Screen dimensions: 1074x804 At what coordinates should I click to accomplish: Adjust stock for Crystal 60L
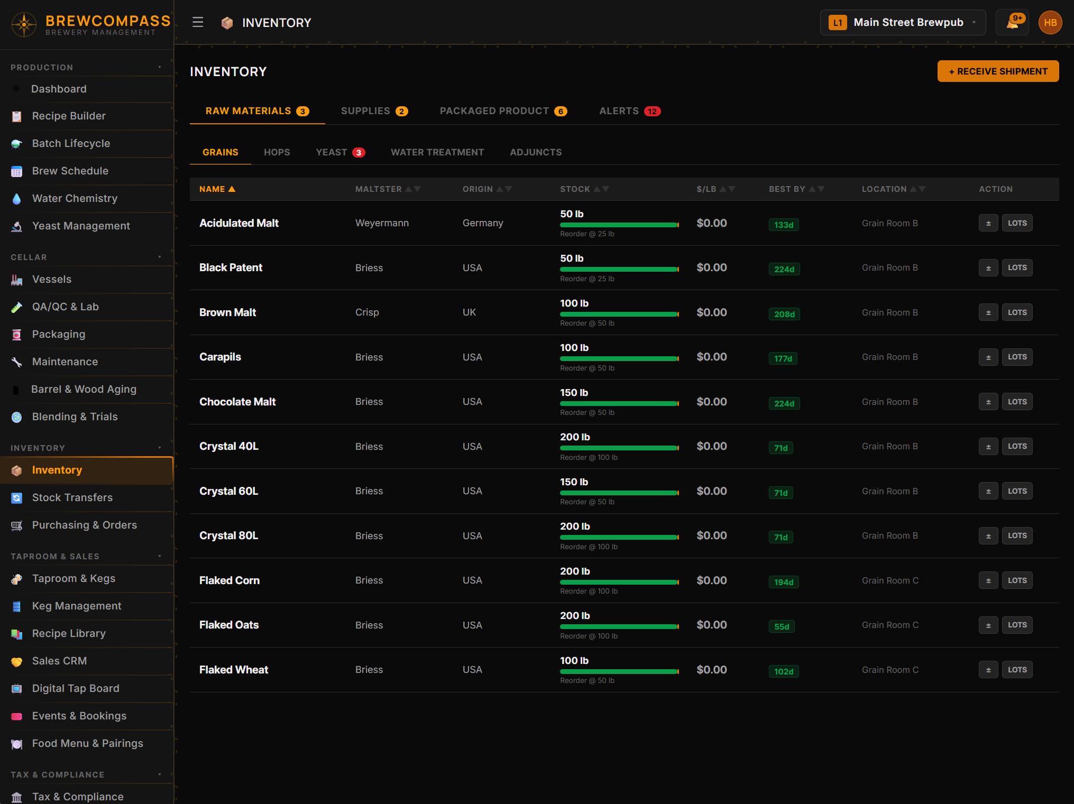point(988,491)
